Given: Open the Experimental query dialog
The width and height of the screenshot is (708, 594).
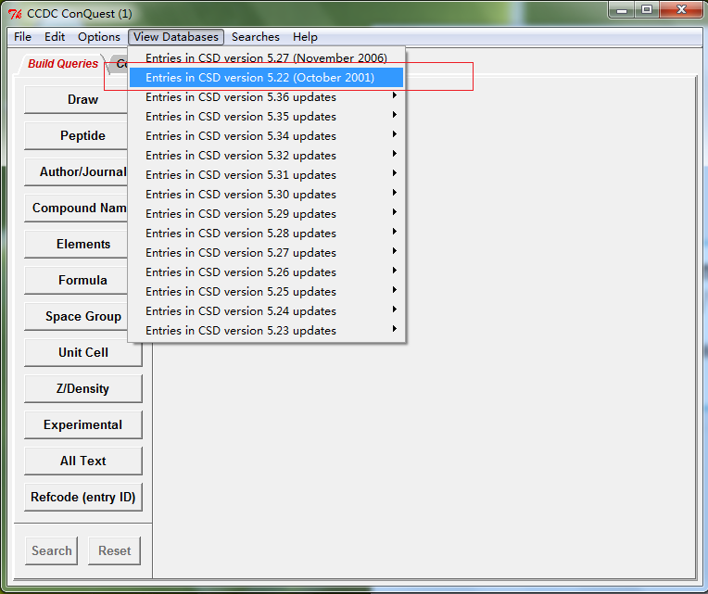Looking at the screenshot, I should tap(83, 424).
